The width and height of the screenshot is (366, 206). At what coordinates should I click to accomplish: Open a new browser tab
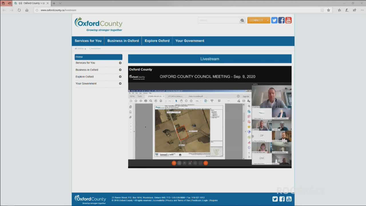tap(54, 3)
